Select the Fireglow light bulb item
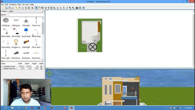The image size is (195, 110). [x=16, y=44]
